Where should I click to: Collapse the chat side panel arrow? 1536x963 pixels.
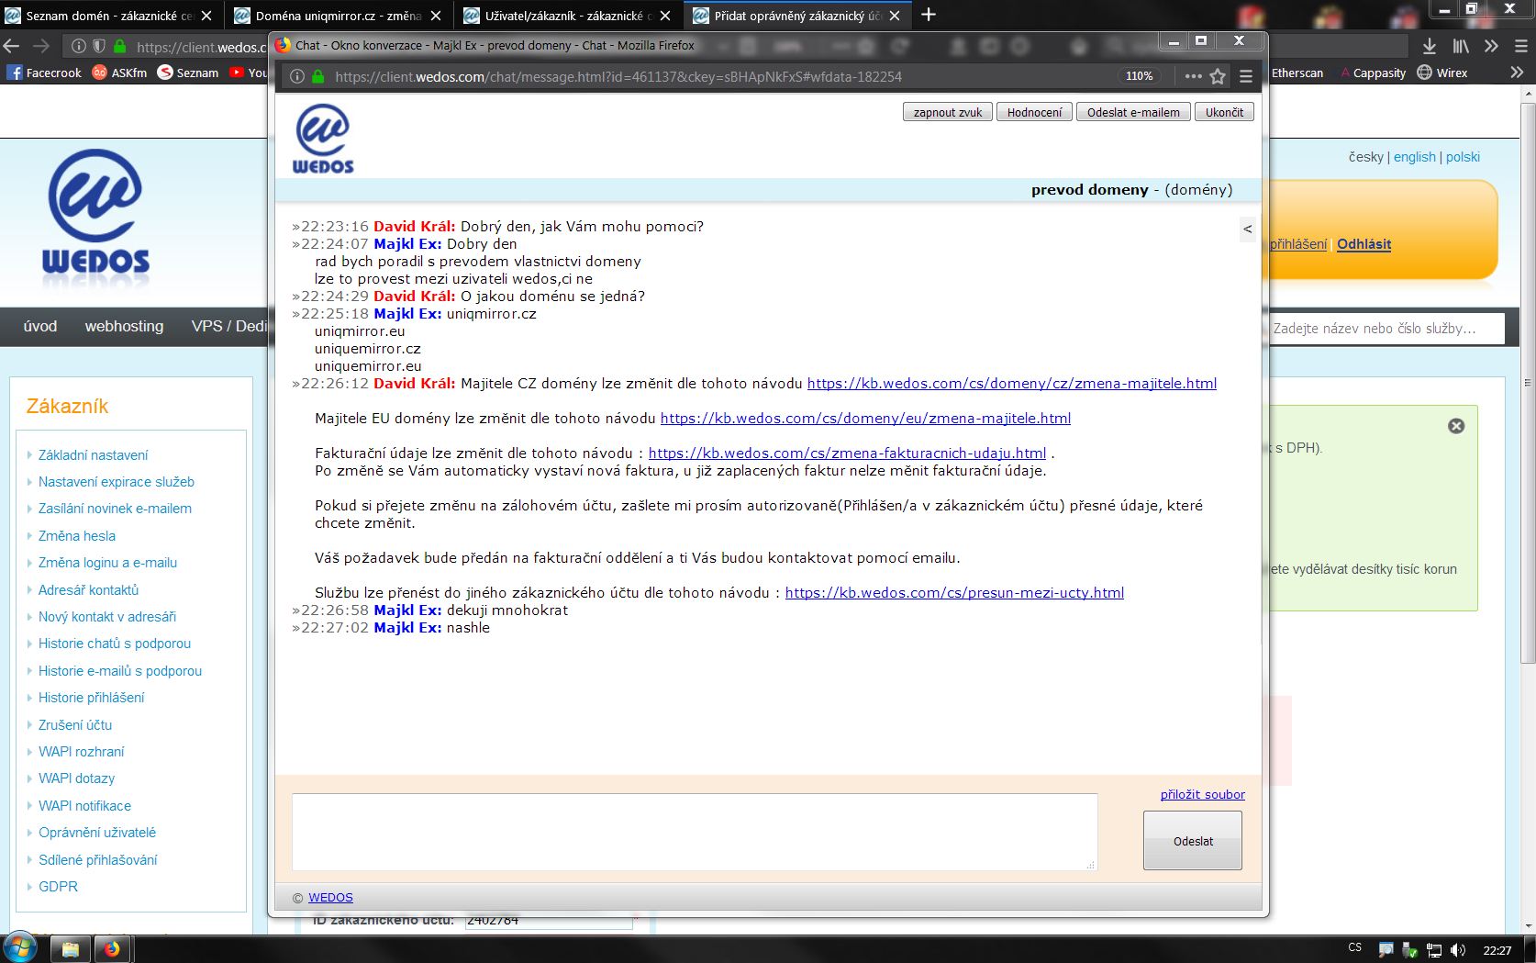coord(1247,229)
